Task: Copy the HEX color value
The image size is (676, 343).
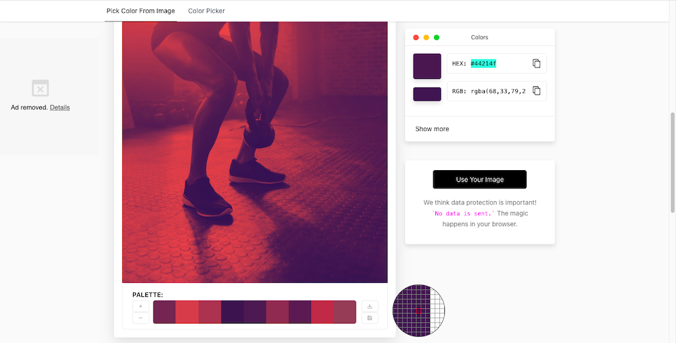Action: 536,63
